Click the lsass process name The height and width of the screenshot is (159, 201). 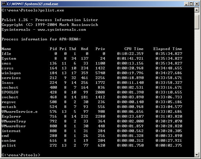pyautogui.click(x=8, y=83)
